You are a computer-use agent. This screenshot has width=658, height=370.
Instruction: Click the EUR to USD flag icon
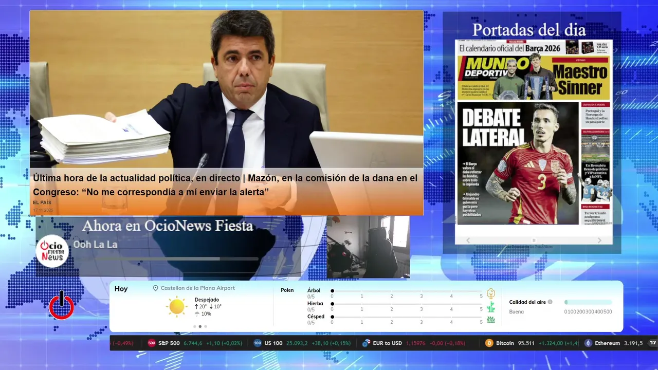click(367, 343)
